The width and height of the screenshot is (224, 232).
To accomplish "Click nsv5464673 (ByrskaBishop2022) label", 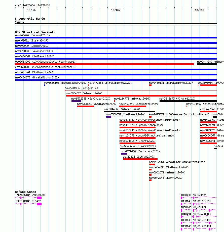I will click(37, 77).
